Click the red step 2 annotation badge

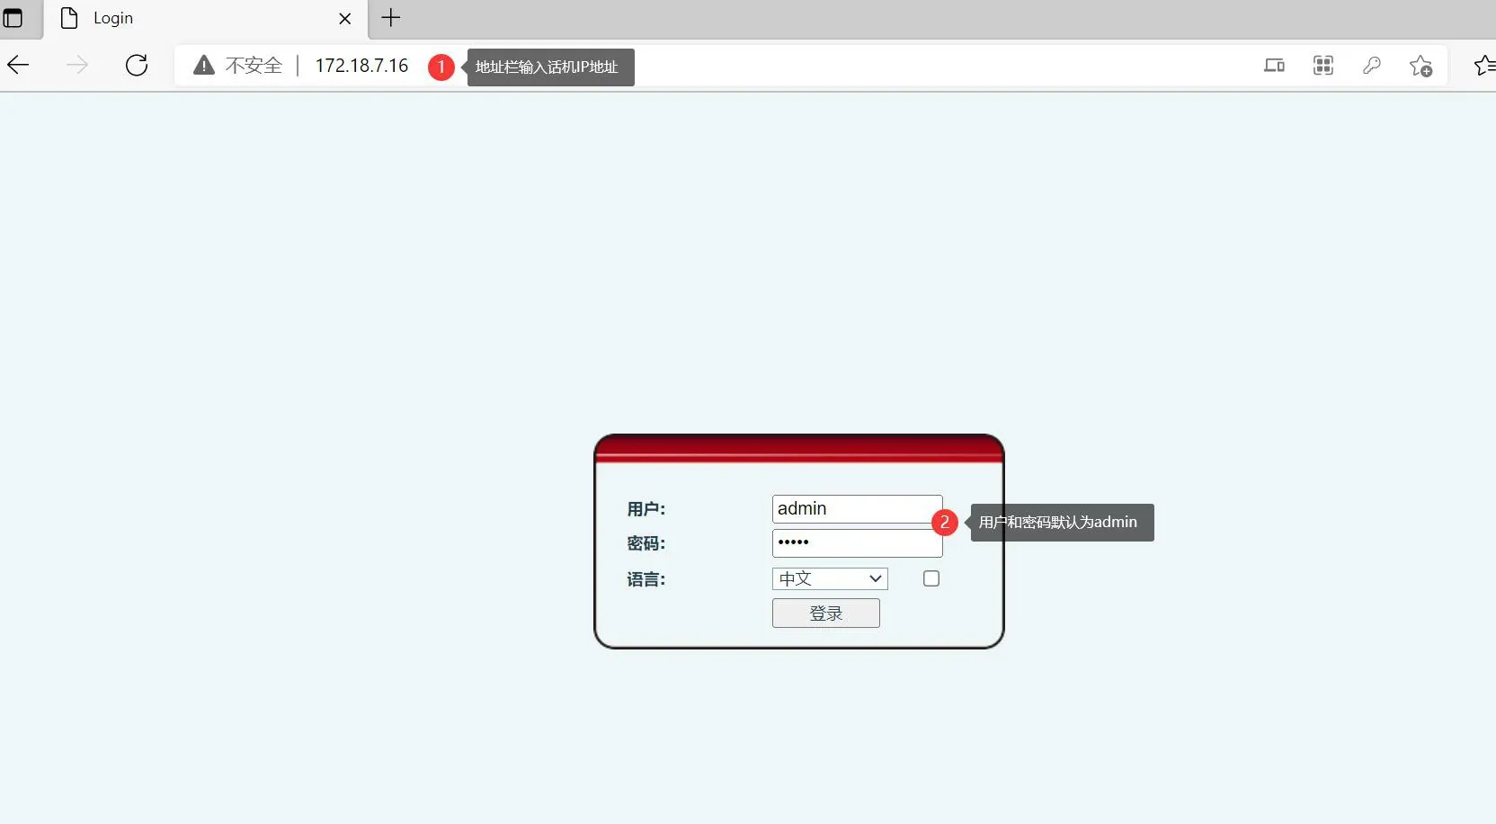[945, 522]
